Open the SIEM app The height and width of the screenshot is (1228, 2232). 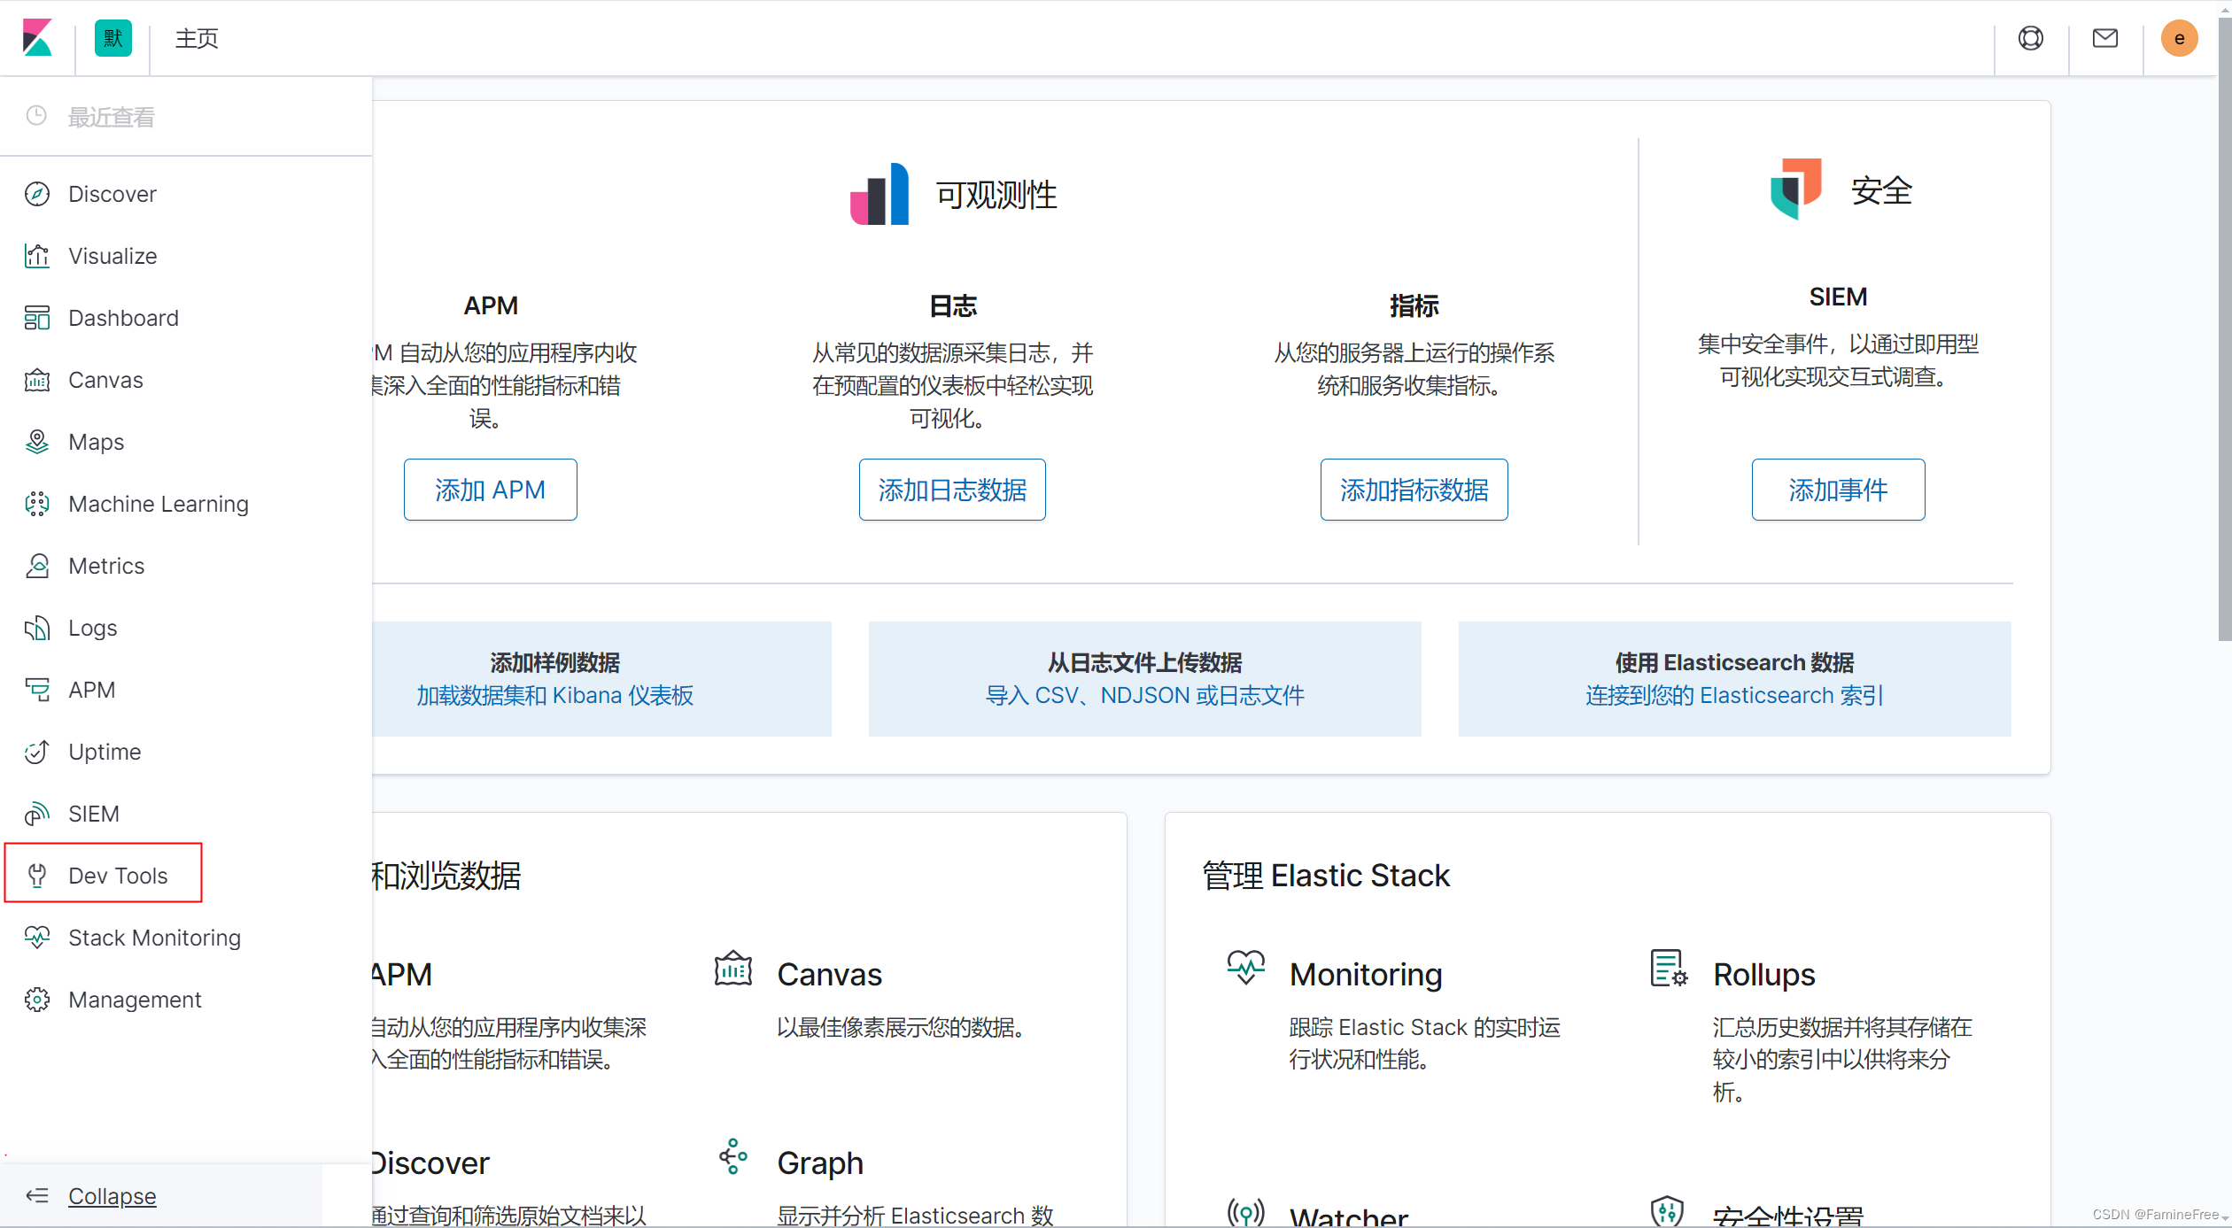click(x=94, y=813)
